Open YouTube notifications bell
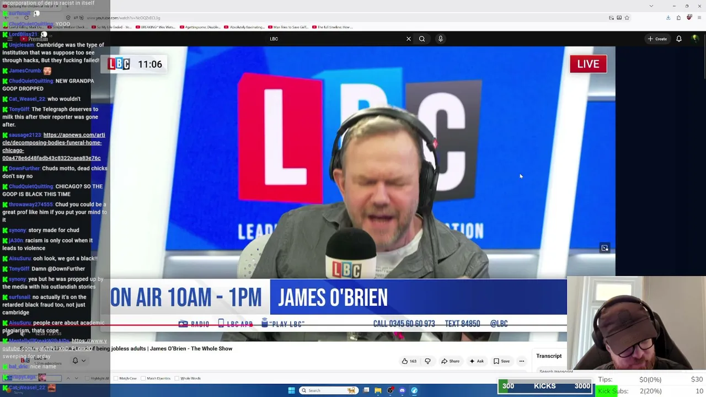This screenshot has height=397, width=706. click(x=679, y=39)
